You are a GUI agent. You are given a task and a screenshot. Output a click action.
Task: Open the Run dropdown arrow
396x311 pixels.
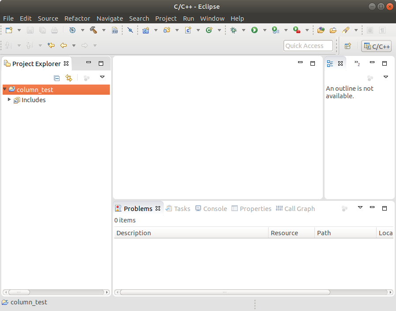click(x=265, y=30)
